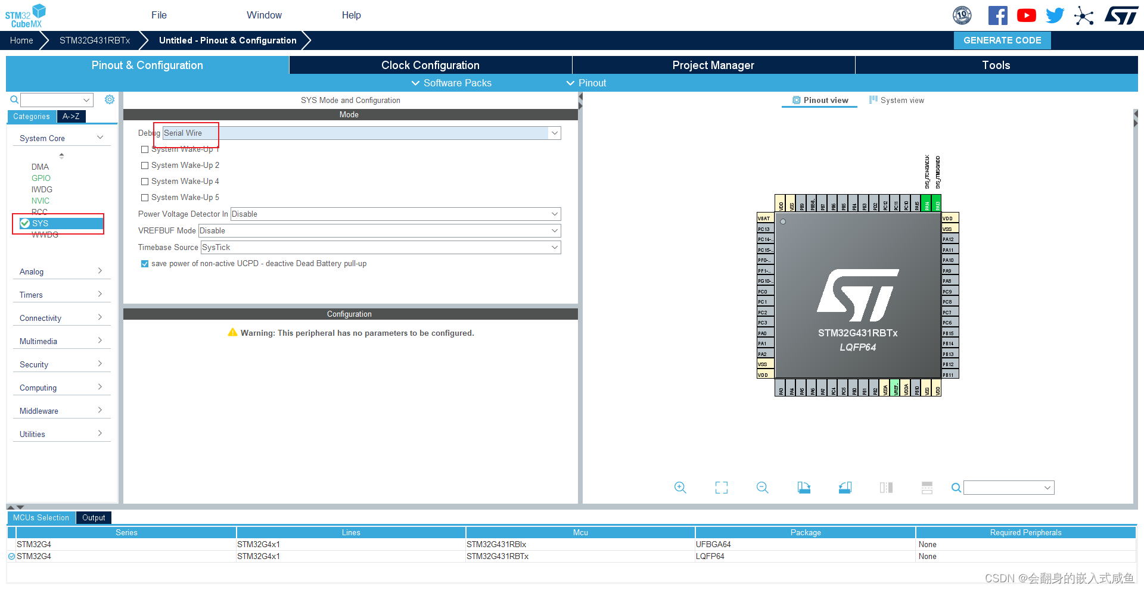1144x590 pixels.
Task: Open the Software Packs menu
Action: coord(451,83)
